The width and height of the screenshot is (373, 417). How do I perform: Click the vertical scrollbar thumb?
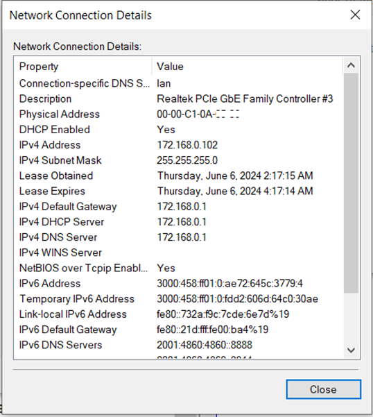click(x=351, y=183)
